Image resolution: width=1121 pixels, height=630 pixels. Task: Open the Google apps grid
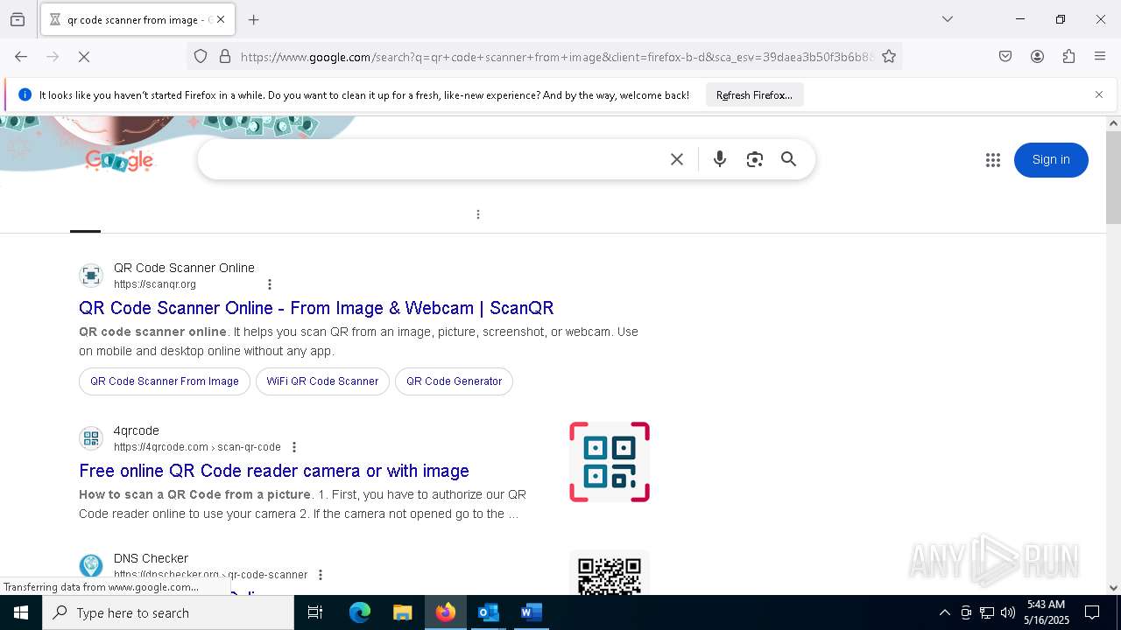click(992, 160)
